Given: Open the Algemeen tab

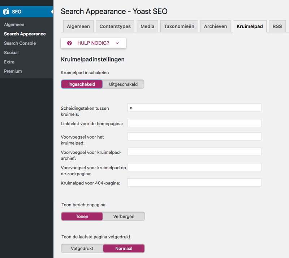Looking at the screenshot, I should (78, 26).
